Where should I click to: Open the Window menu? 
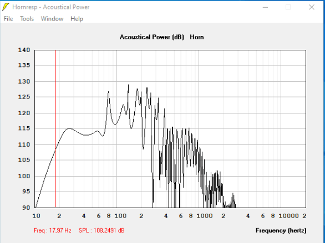(52, 19)
